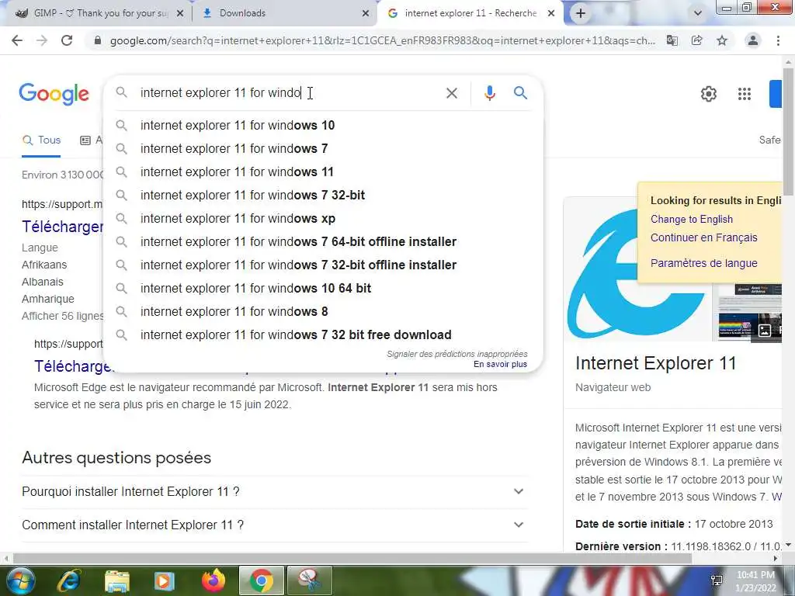Click the Google logo
This screenshot has height=596, width=795.
54,94
